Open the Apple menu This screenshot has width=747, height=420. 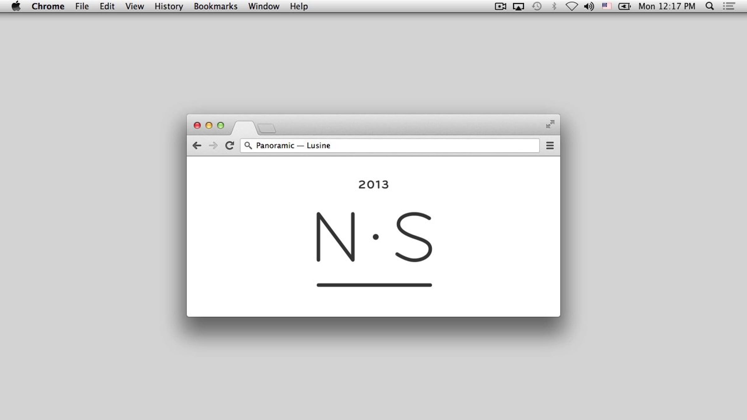coord(16,6)
